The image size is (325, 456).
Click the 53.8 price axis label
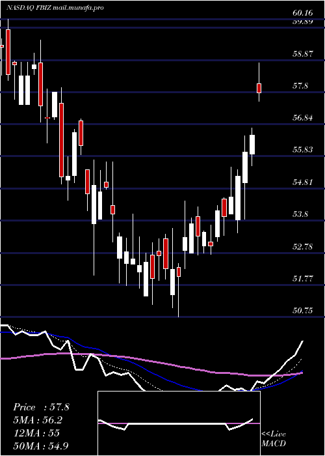click(301, 214)
